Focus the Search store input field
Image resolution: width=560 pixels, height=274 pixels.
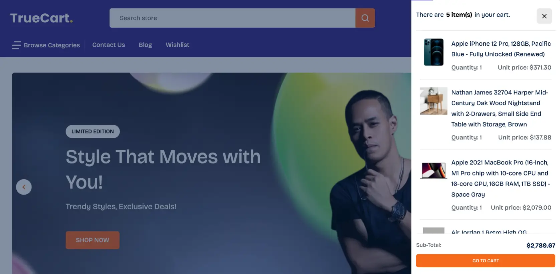[232, 18]
